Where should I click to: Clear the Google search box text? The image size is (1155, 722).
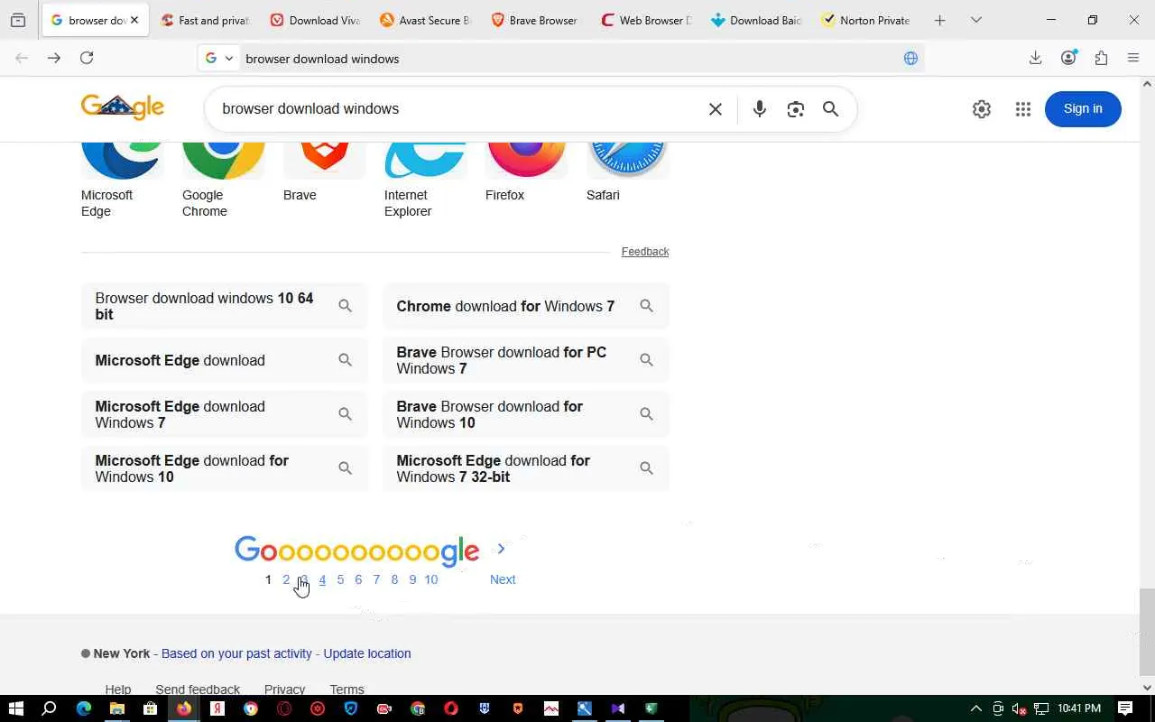point(715,109)
